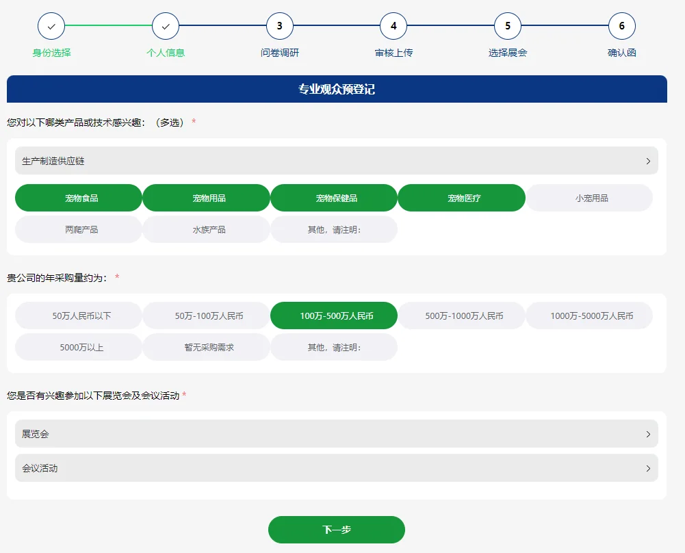Click step 6 确认函 circle icon
685x553 pixels.
[621, 25]
